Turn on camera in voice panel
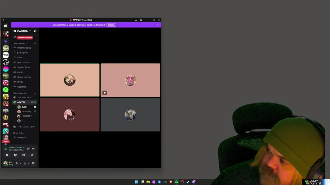Image resolution: width=330 pixels, height=185 pixels. (7, 155)
